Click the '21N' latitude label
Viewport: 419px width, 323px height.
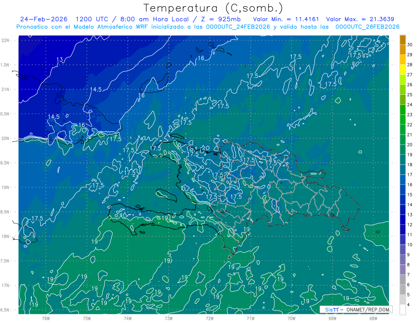5,89
